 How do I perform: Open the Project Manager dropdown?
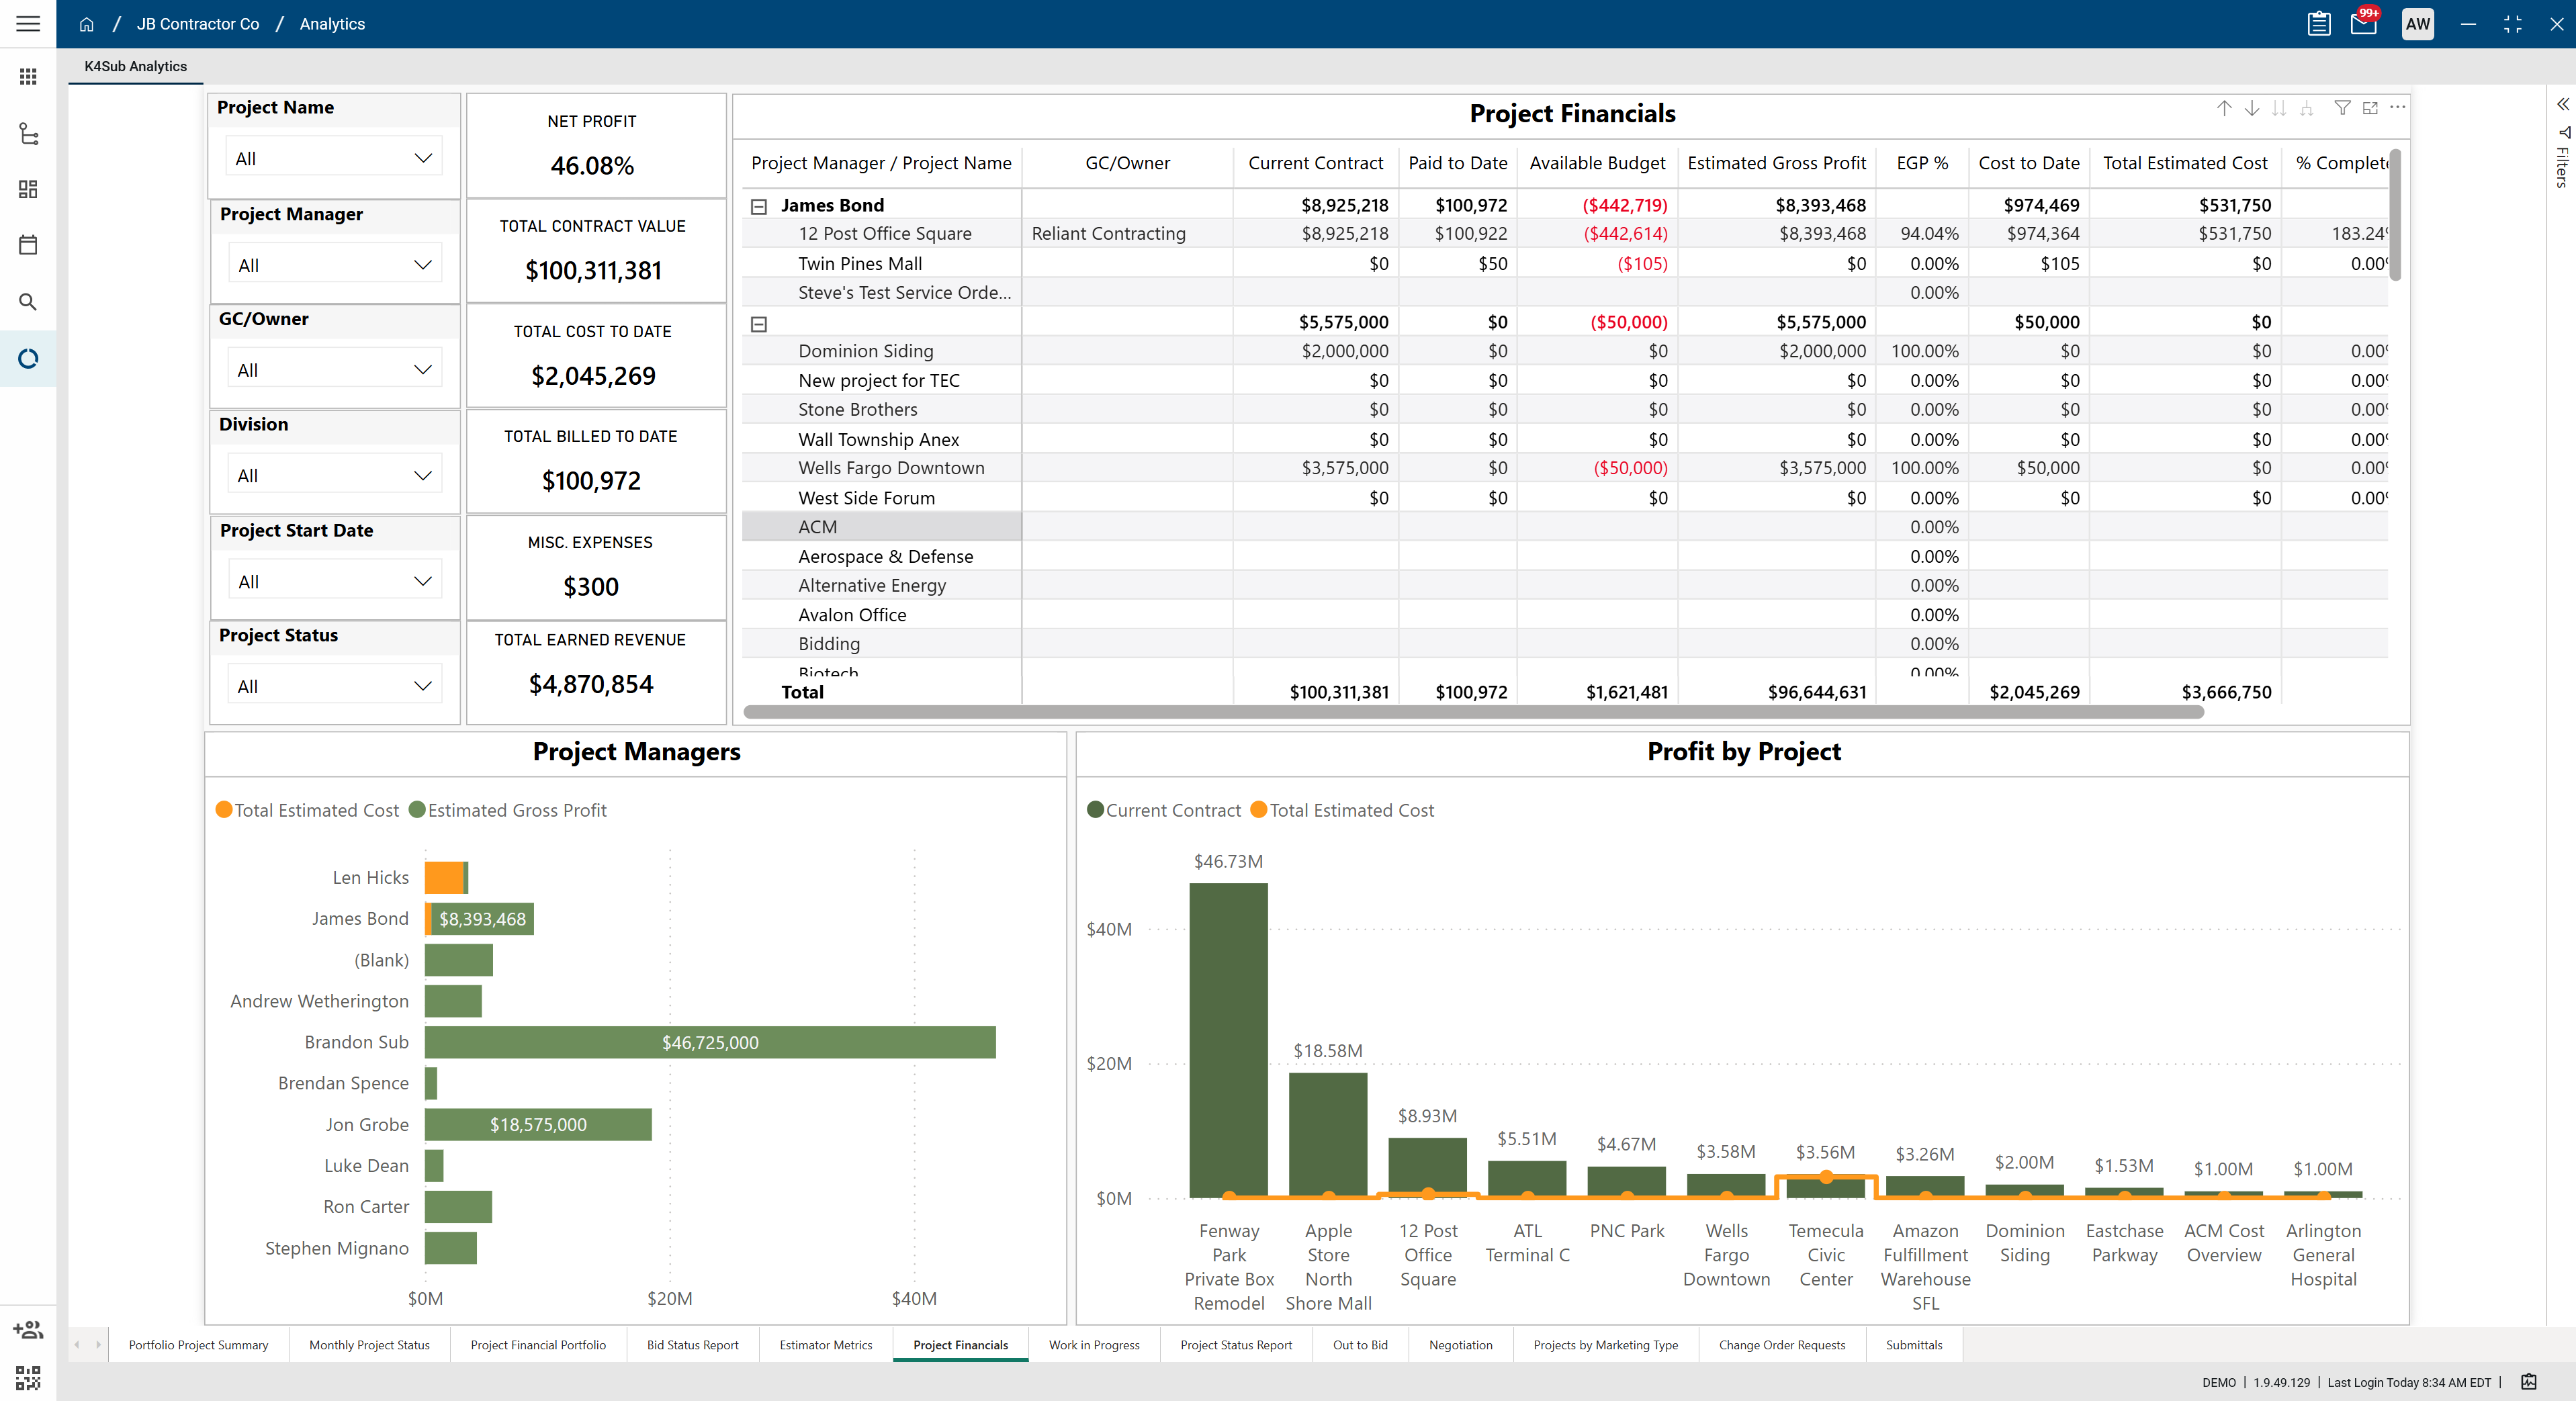point(334,265)
